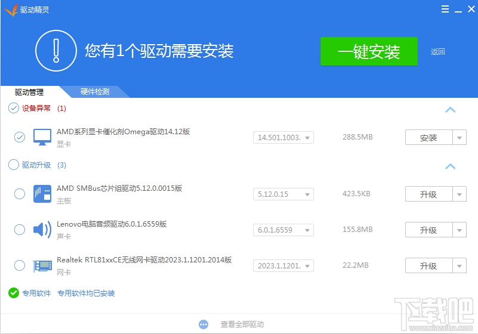Open the arrow next to 安装 button

coord(460,138)
